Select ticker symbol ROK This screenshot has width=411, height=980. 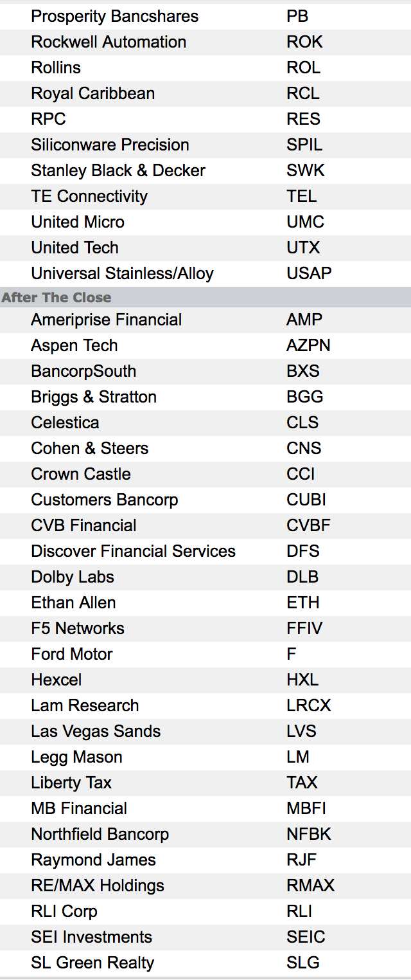[304, 42]
